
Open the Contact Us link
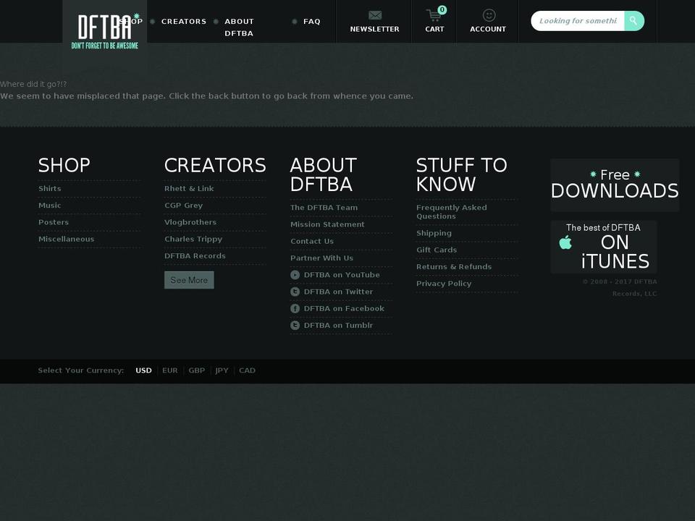(312, 241)
